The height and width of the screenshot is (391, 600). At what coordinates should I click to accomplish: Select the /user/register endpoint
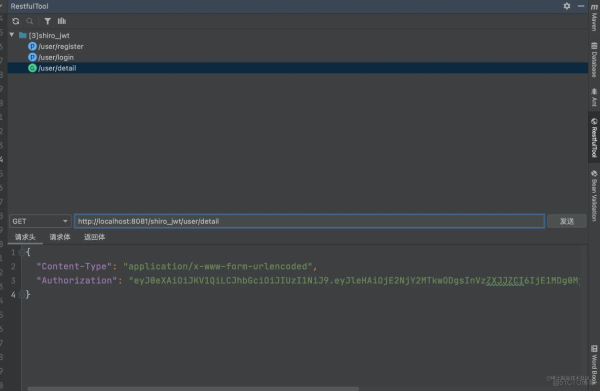click(x=60, y=46)
